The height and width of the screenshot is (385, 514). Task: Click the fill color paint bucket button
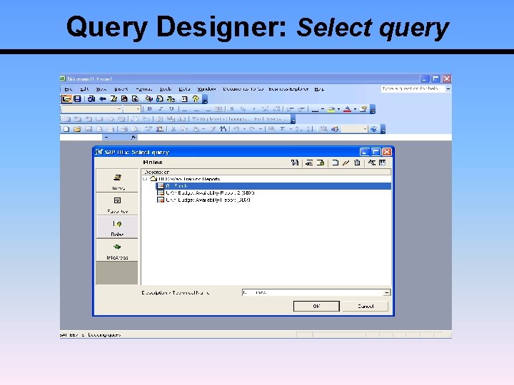pos(331,109)
